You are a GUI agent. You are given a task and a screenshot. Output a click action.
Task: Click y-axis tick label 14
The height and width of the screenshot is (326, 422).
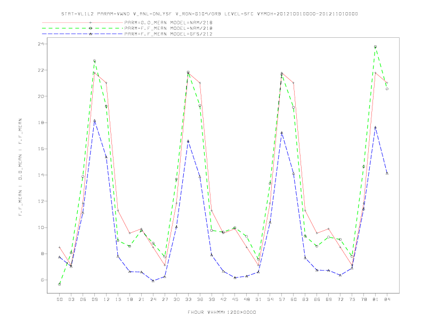tap(40, 175)
